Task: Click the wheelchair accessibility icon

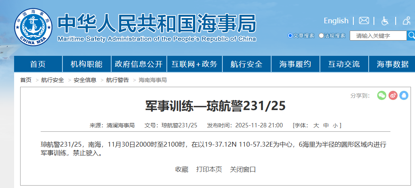Action: coord(385,20)
